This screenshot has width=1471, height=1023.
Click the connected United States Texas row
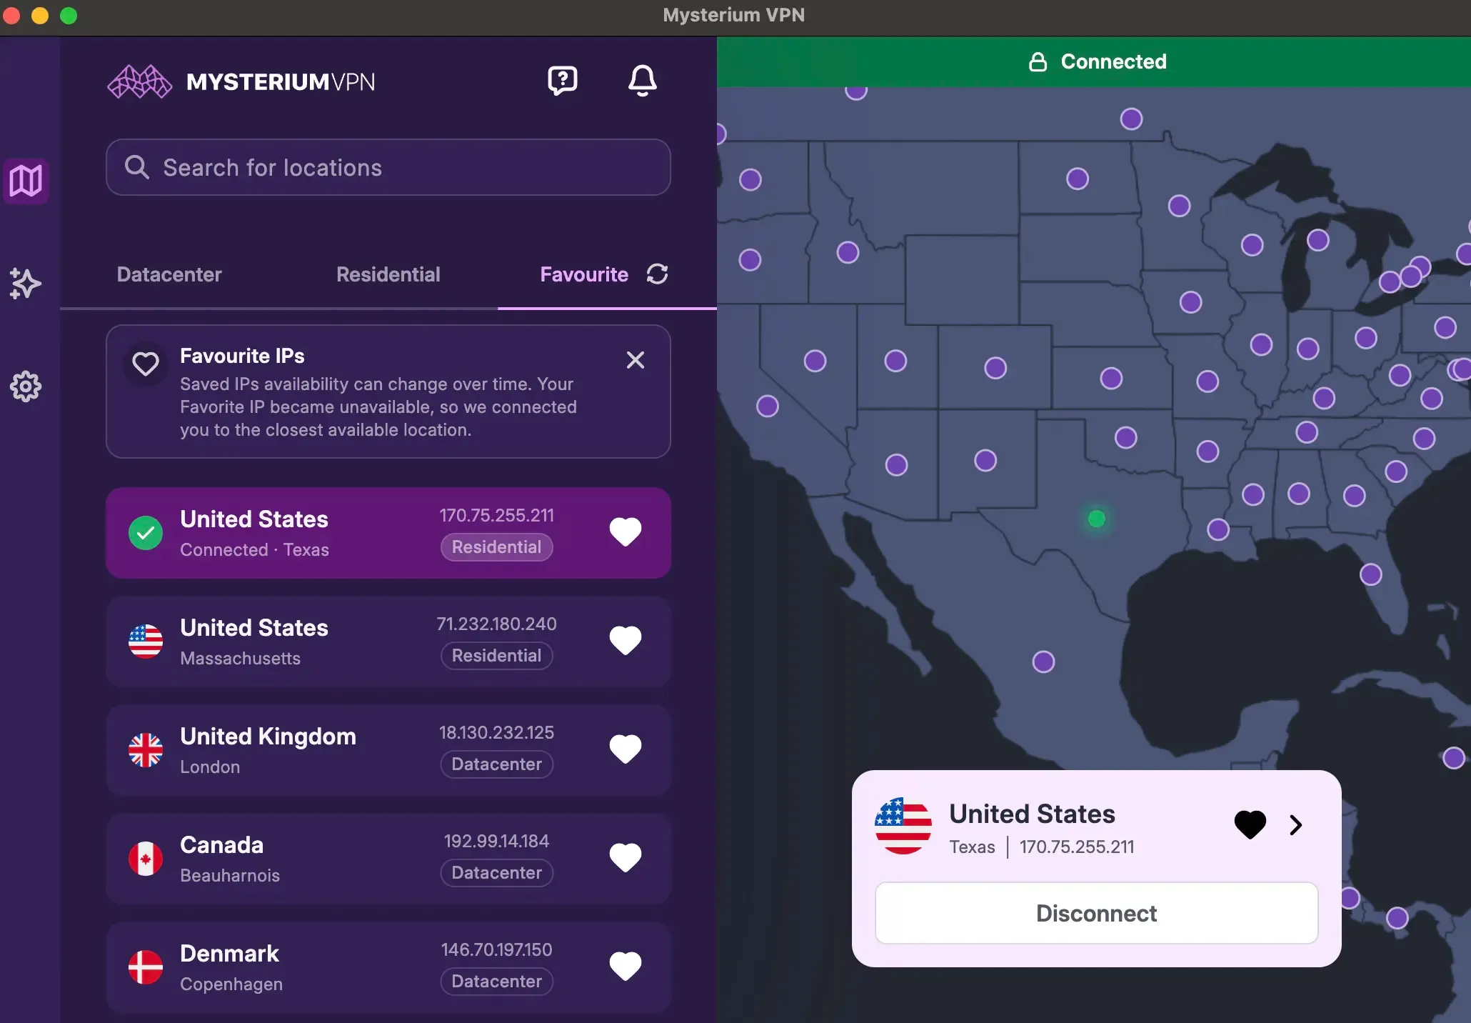388,533
